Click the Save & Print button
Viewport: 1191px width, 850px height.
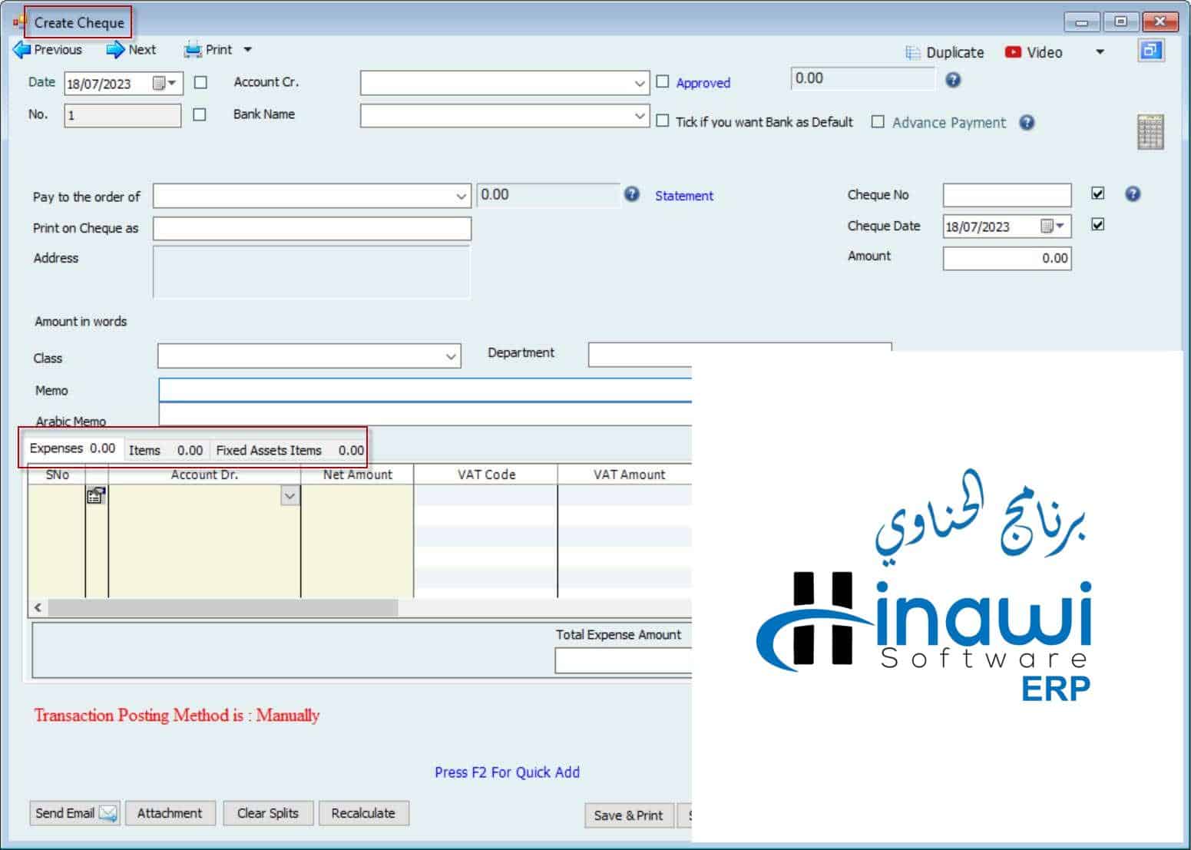(x=628, y=815)
